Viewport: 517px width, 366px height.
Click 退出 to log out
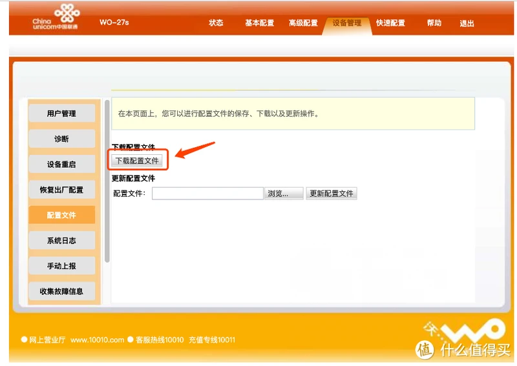(x=467, y=24)
